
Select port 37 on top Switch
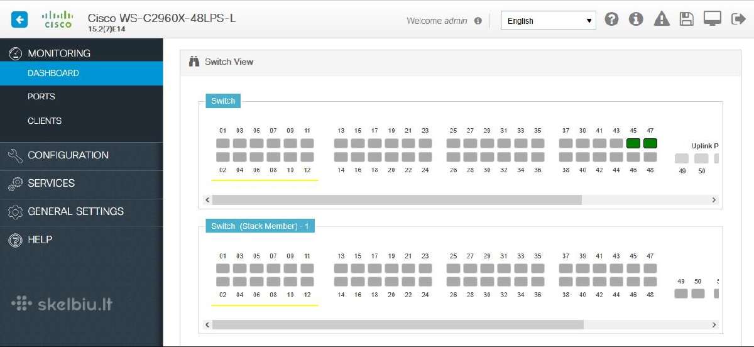tap(566, 143)
